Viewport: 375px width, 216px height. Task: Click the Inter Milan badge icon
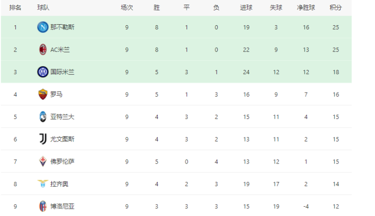tap(43, 72)
